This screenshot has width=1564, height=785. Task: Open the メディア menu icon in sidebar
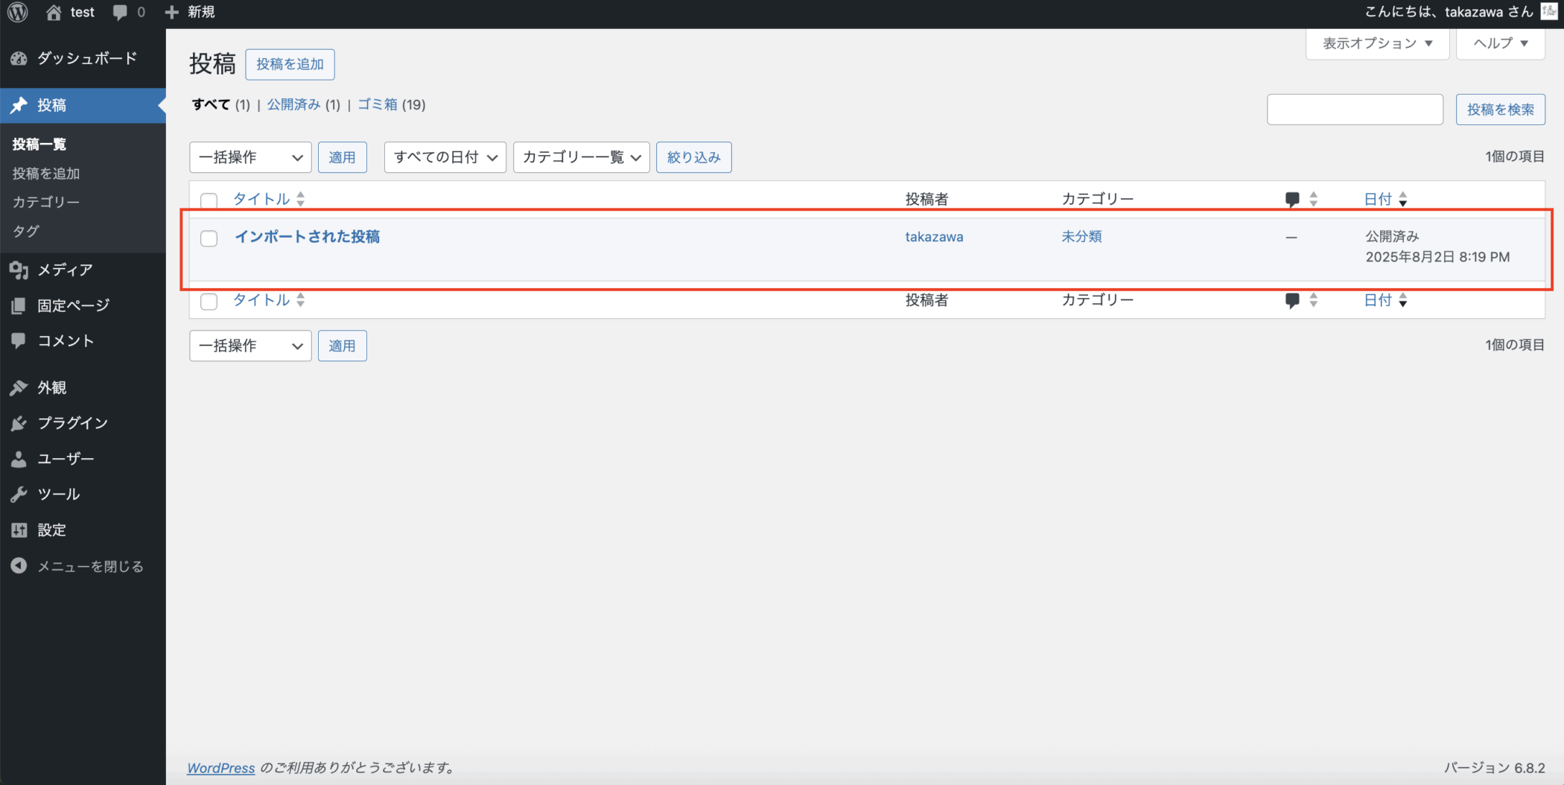(x=19, y=270)
